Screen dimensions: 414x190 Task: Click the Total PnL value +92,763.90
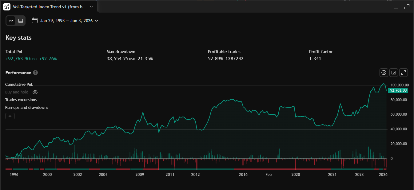(18, 58)
